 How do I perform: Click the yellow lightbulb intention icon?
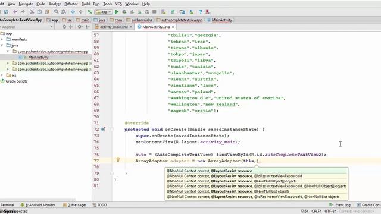pyautogui.click(x=118, y=159)
